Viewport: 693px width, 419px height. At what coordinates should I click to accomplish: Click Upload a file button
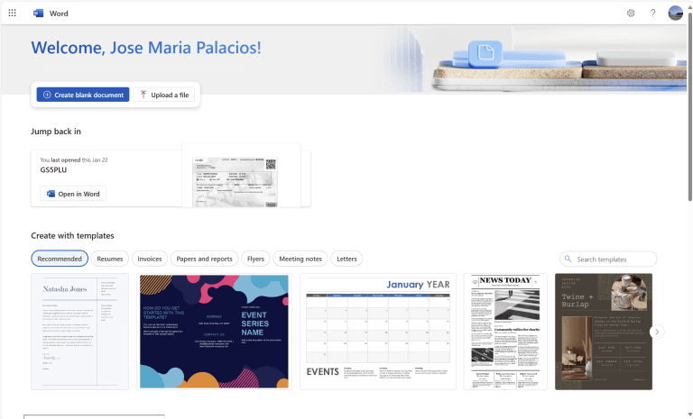(163, 95)
